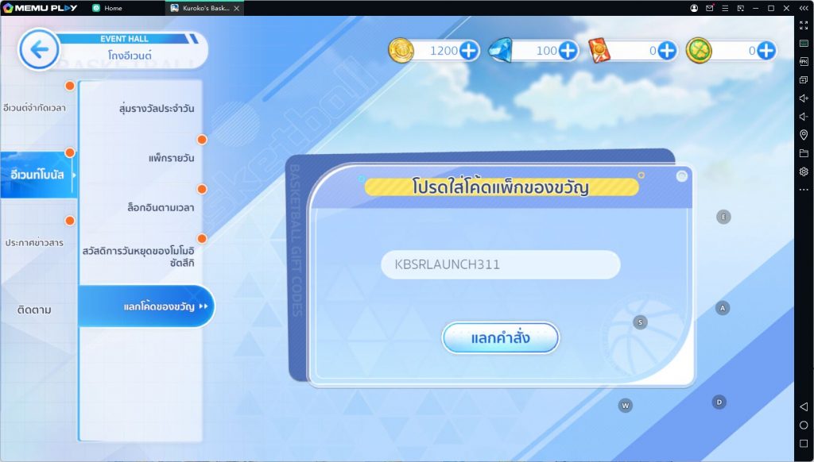Add diamonds using the plus button
The width and height of the screenshot is (814, 462).
(568, 51)
